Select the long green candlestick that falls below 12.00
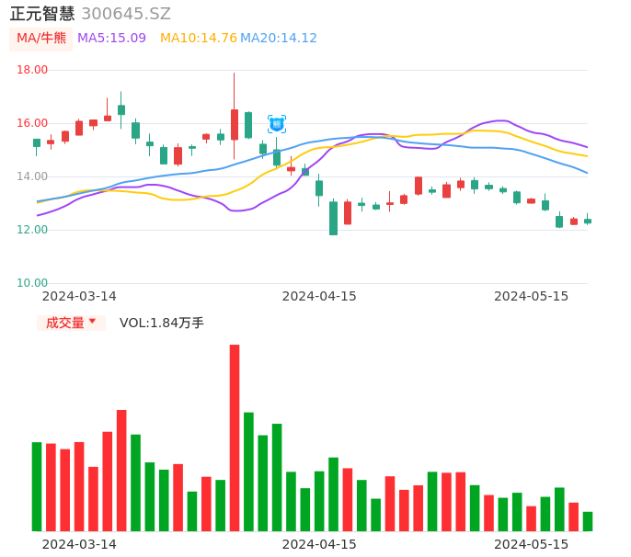Image resolution: width=631 pixels, height=557 pixels. [333, 218]
